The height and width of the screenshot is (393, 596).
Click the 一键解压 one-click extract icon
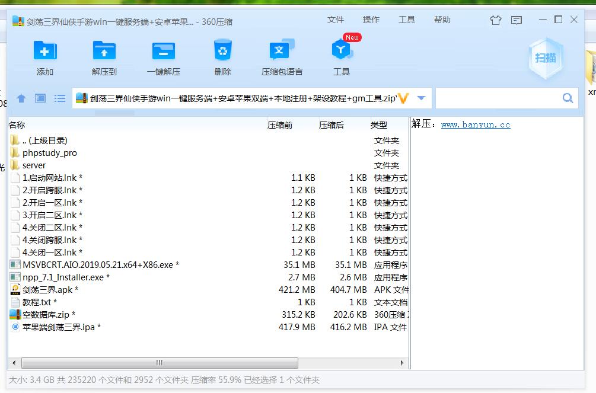pyautogui.click(x=164, y=52)
